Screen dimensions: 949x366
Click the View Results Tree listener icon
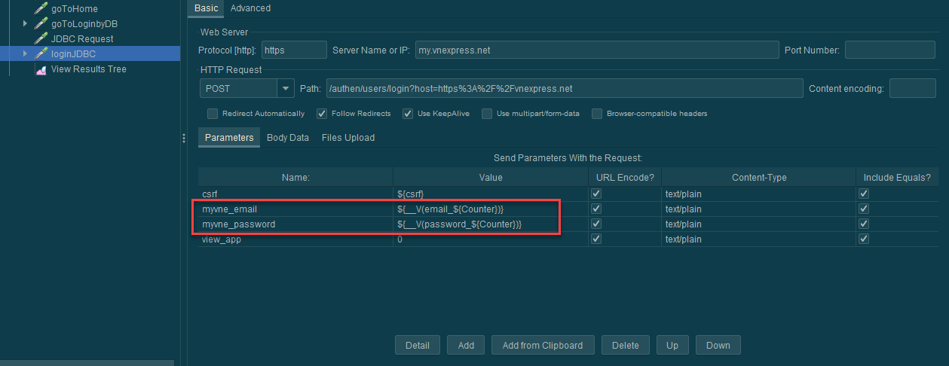click(41, 69)
